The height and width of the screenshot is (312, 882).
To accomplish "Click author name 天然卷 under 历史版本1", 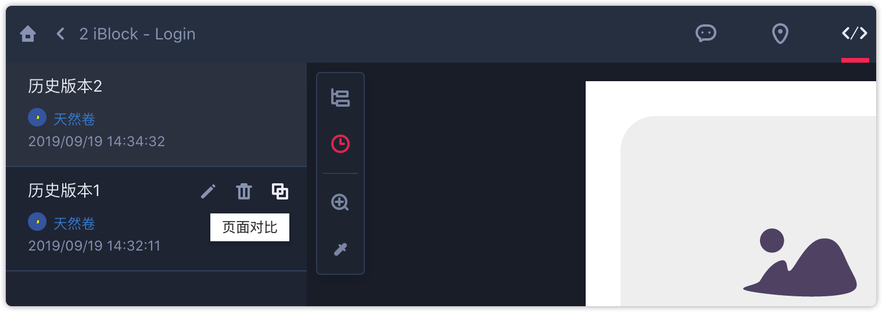I will click(x=74, y=224).
